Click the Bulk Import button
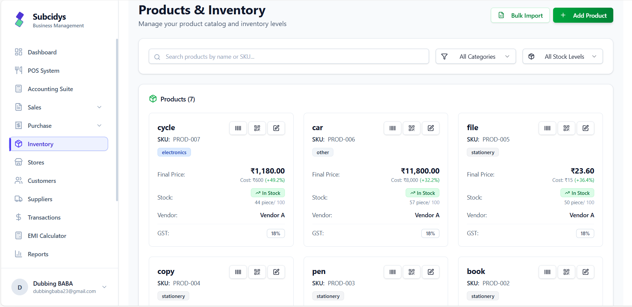 click(x=520, y=15)
